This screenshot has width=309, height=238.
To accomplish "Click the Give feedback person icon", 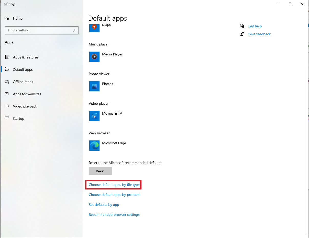I will [x=242, y=34].
